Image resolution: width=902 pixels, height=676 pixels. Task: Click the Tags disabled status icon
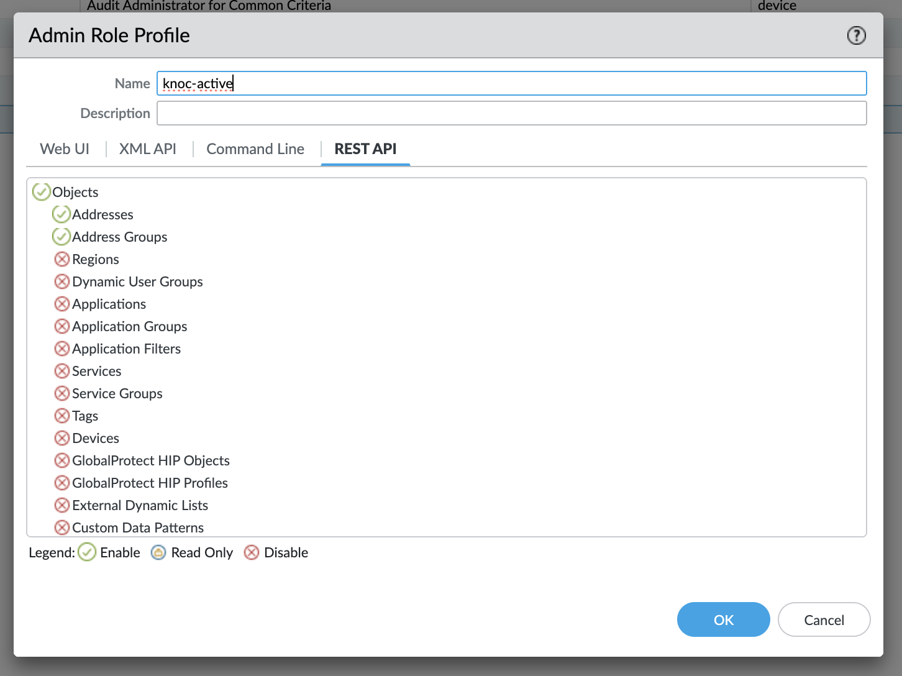pos(61,416)
